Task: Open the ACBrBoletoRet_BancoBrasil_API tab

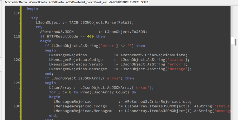Action: (86, 2)
